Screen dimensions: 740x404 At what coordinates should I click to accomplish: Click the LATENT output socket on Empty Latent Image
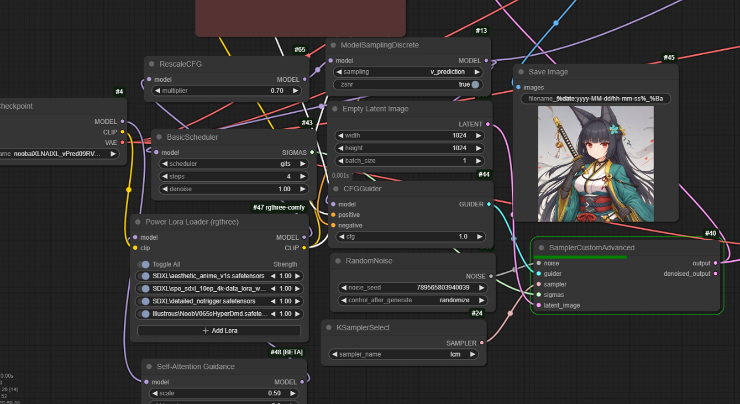click(488, 124)
